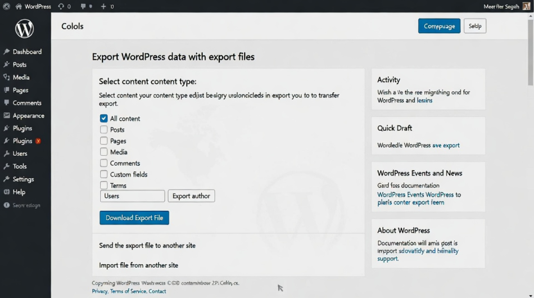This screenshot has width=534, height=298.
Task: Click the Media icon in sidebar
Action: (x=7, y=77)
